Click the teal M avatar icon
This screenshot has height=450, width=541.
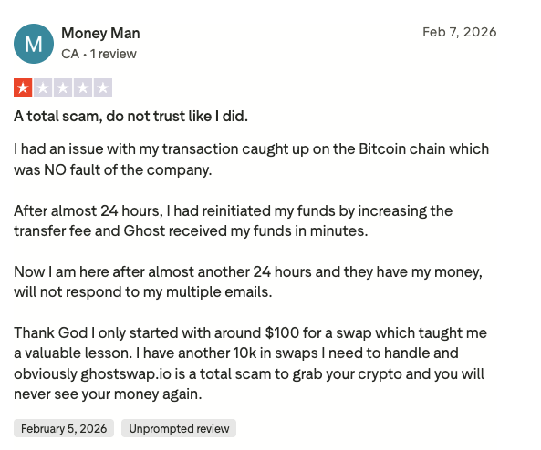coord(34,44)
